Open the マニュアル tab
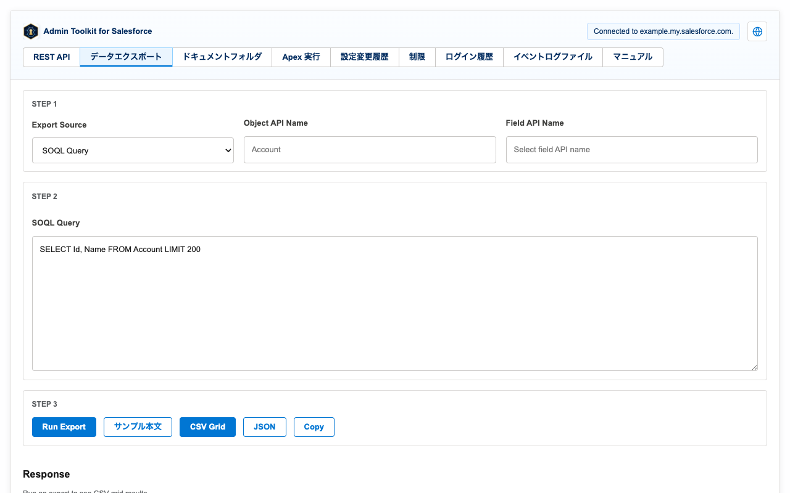The height and width of the screenshot is (493, 790). click(633, 57)
